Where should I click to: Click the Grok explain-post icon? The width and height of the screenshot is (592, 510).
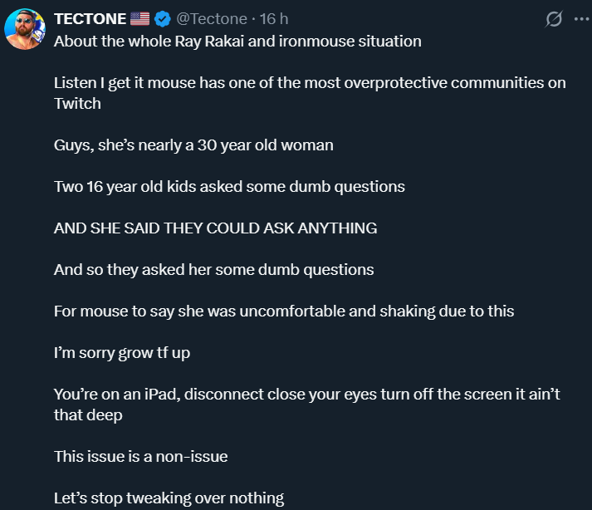click(x=551, y=19)
